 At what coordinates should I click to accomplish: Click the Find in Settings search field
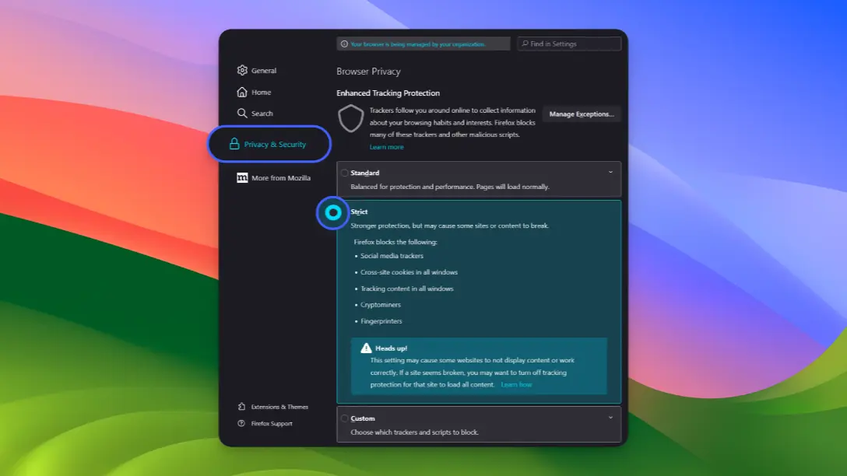(569, 44)
